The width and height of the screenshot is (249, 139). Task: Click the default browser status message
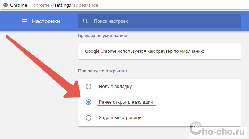(144, 51)
